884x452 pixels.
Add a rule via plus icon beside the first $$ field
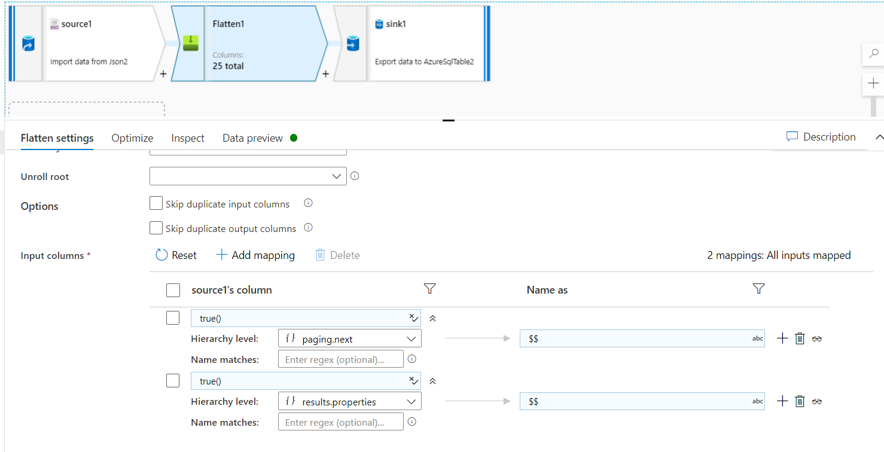coord(782,338)
